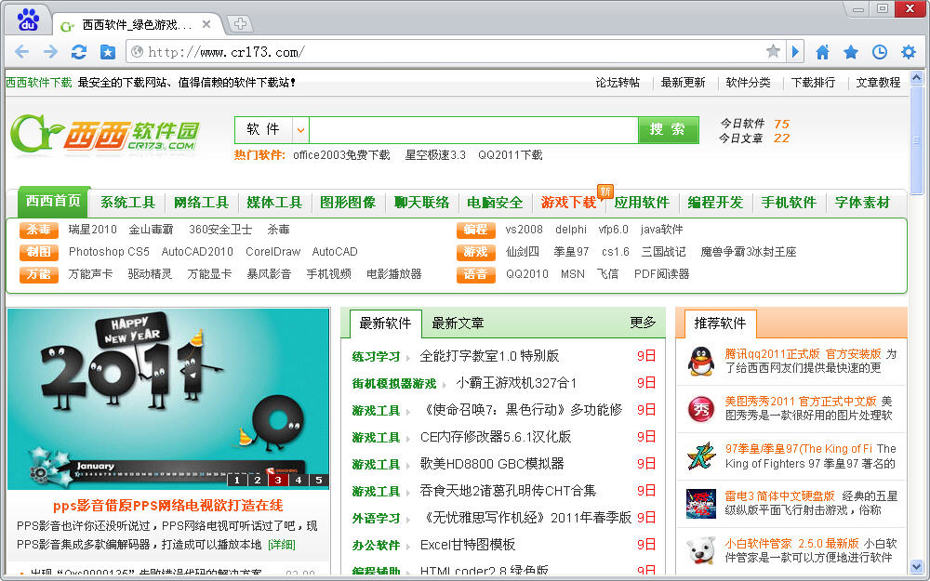Click hot search office2003免费下载

coord(341,155)
